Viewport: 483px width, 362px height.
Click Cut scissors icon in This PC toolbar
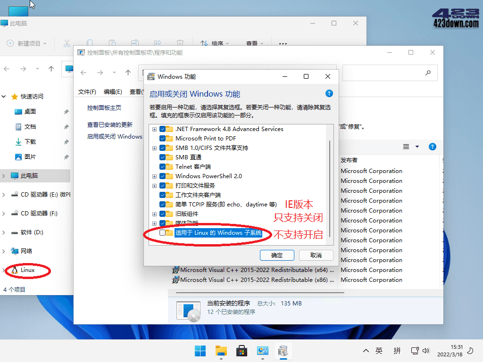click(x=67, y=43)
